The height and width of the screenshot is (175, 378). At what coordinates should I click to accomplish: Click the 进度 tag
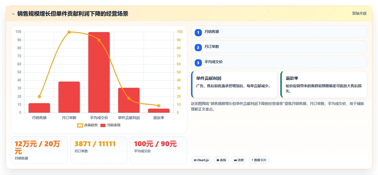point(239,160)
